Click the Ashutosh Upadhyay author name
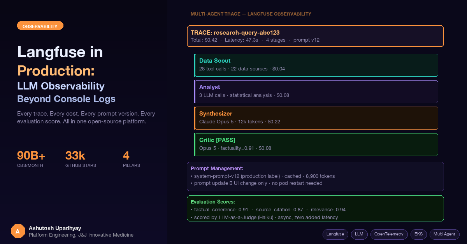The width and height of the screenshot is (467, 244). pos(55,228)
